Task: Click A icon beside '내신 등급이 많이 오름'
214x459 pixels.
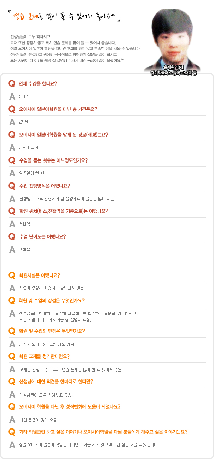Action: coord(12,420)
